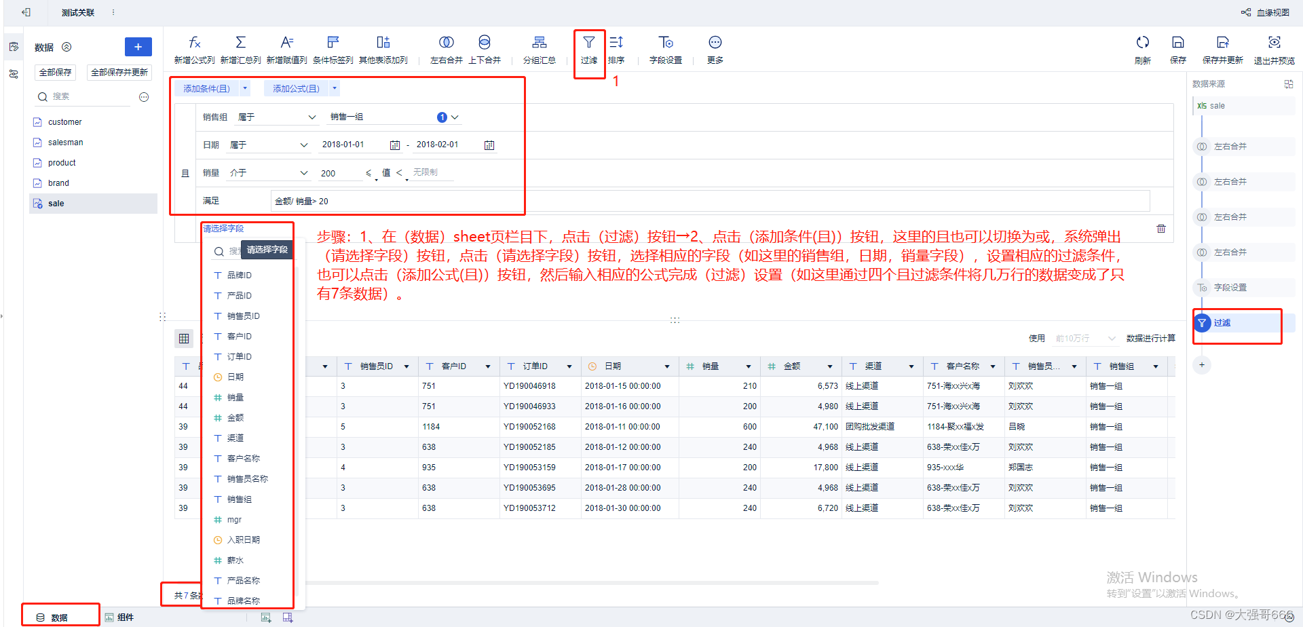Click the 请选择字段 link
The height and width of the screenshot is (627, 1303).
[224, 229]
